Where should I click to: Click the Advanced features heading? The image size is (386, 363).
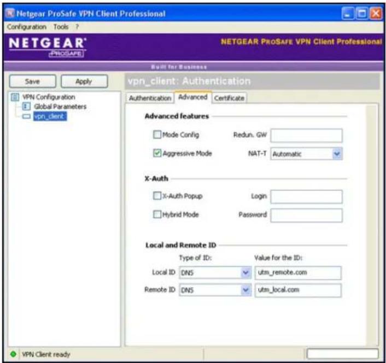tap(177, 116)
